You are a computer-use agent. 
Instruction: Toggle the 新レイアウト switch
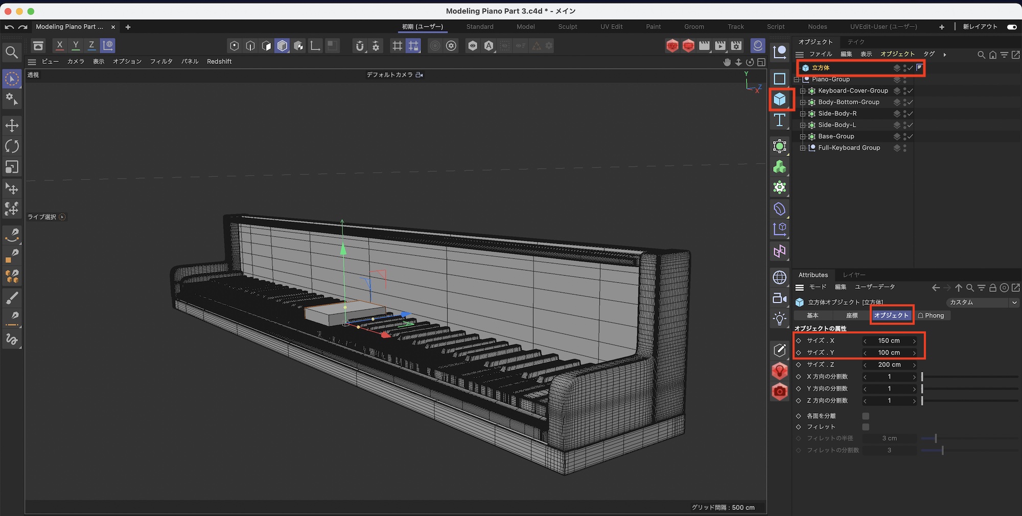[1011, 27]
